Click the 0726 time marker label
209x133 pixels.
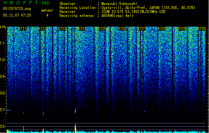122,29
